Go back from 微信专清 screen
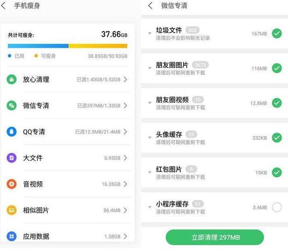 pos(150,6)
